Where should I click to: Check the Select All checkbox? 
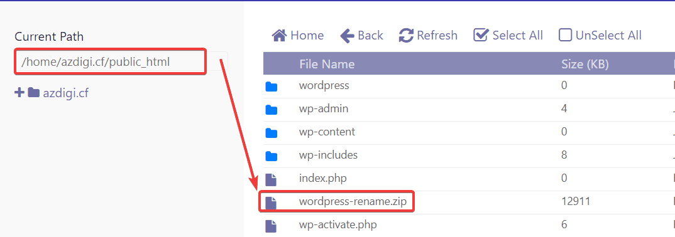[480, 34]
